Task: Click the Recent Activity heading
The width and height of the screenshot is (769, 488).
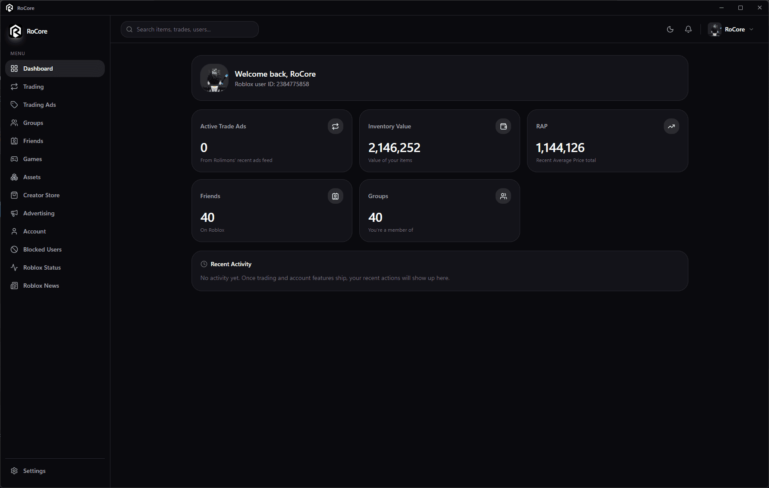Action: [x=231, y=264]
